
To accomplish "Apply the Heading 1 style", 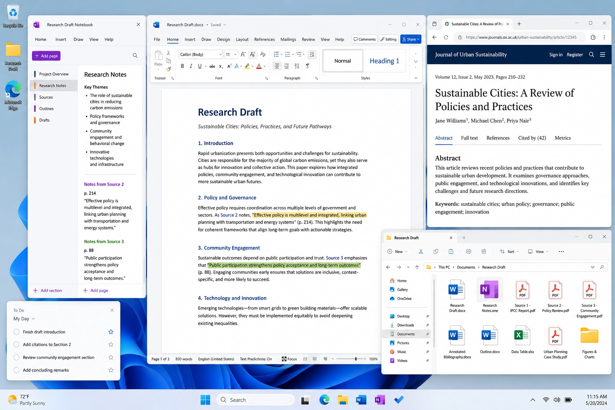I will point(384,61).
